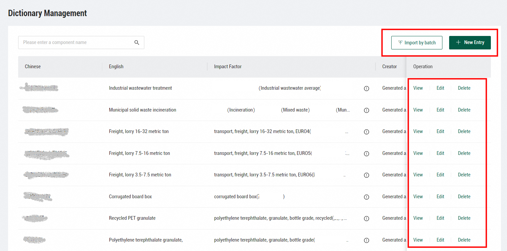Click the Creator column header

(390, 67)
